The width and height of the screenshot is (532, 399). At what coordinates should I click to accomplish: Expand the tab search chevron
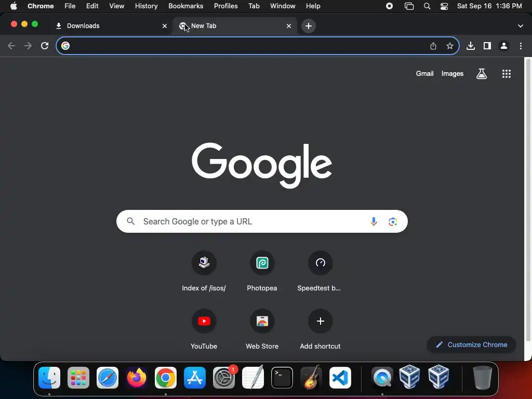click(521, 26)
